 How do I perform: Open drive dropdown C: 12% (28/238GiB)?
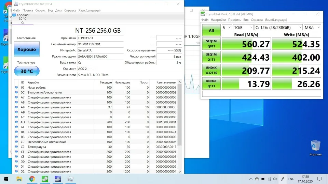(278, 28)
